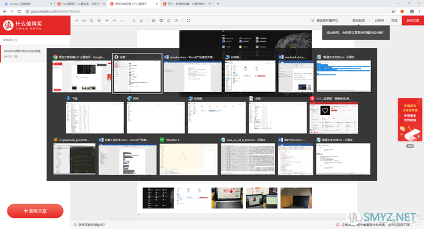Viewport: 424px width, 229px height.
Task: Insert ordered list from editor toolbar
Action: (x=134, y=21)
